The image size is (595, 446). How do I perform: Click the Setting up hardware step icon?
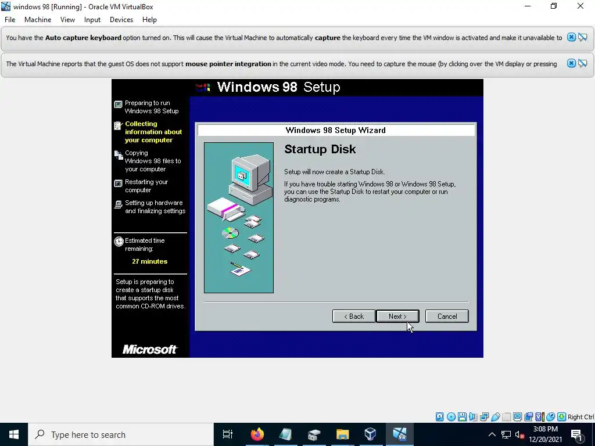pos(119,204)
